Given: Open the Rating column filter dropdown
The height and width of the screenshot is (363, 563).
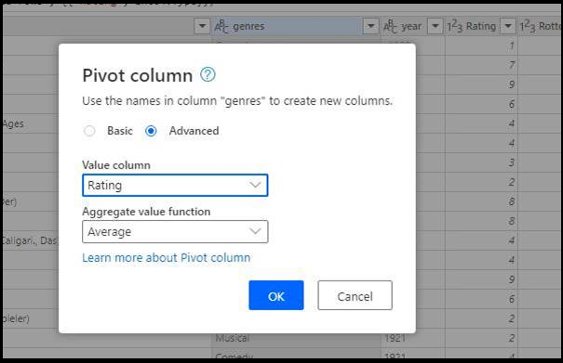Looking at the screenshot, I should (x=508, y=26).
